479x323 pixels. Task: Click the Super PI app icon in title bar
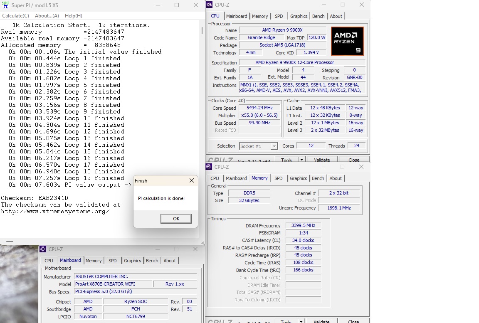[x=5, y=5]
